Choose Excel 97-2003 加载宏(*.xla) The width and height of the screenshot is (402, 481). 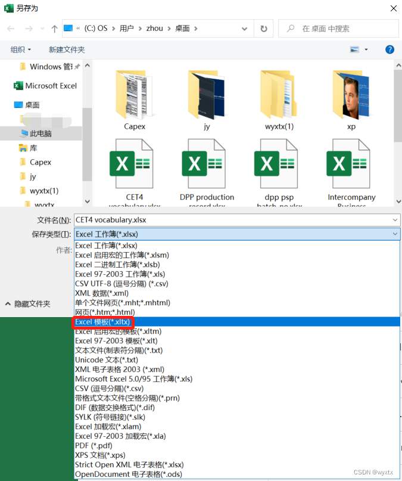click(237, 436)
